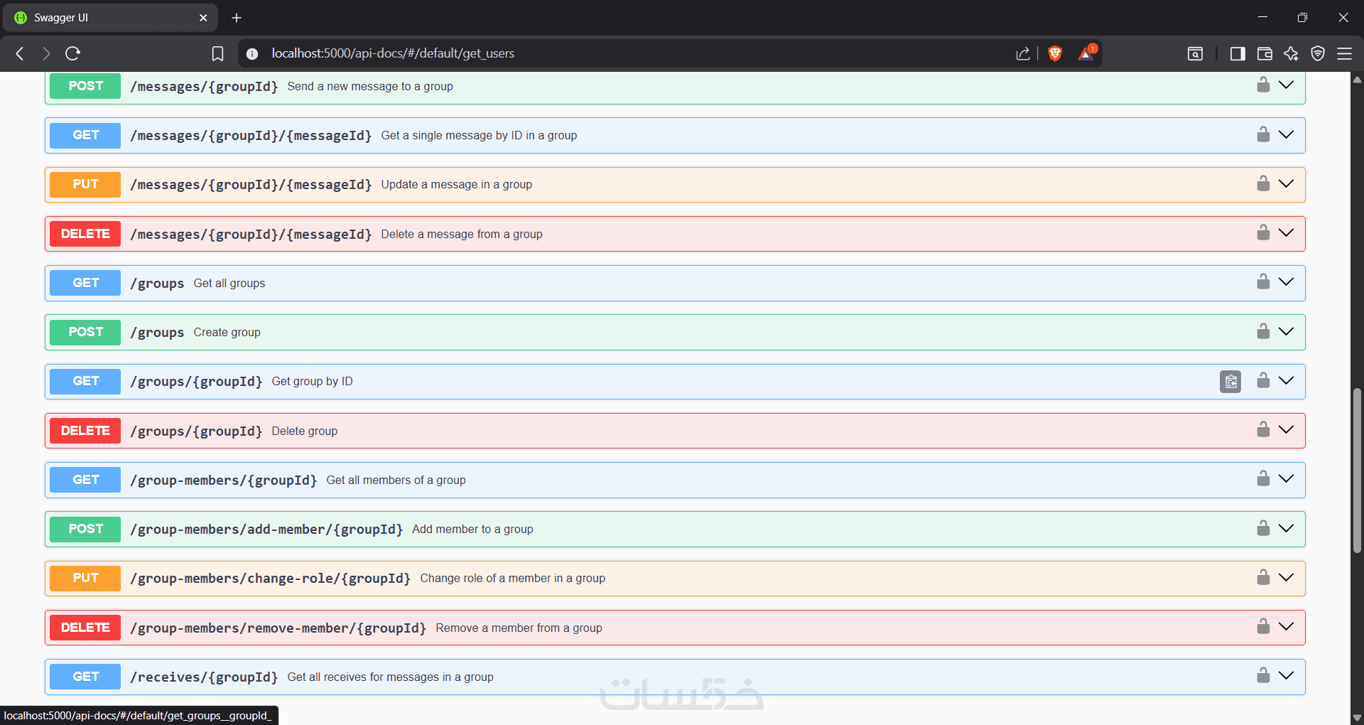Open the GET /group-members/{groupId} endpoint
The width and height of the screenshot is (1364, 725).
point(224,480)
